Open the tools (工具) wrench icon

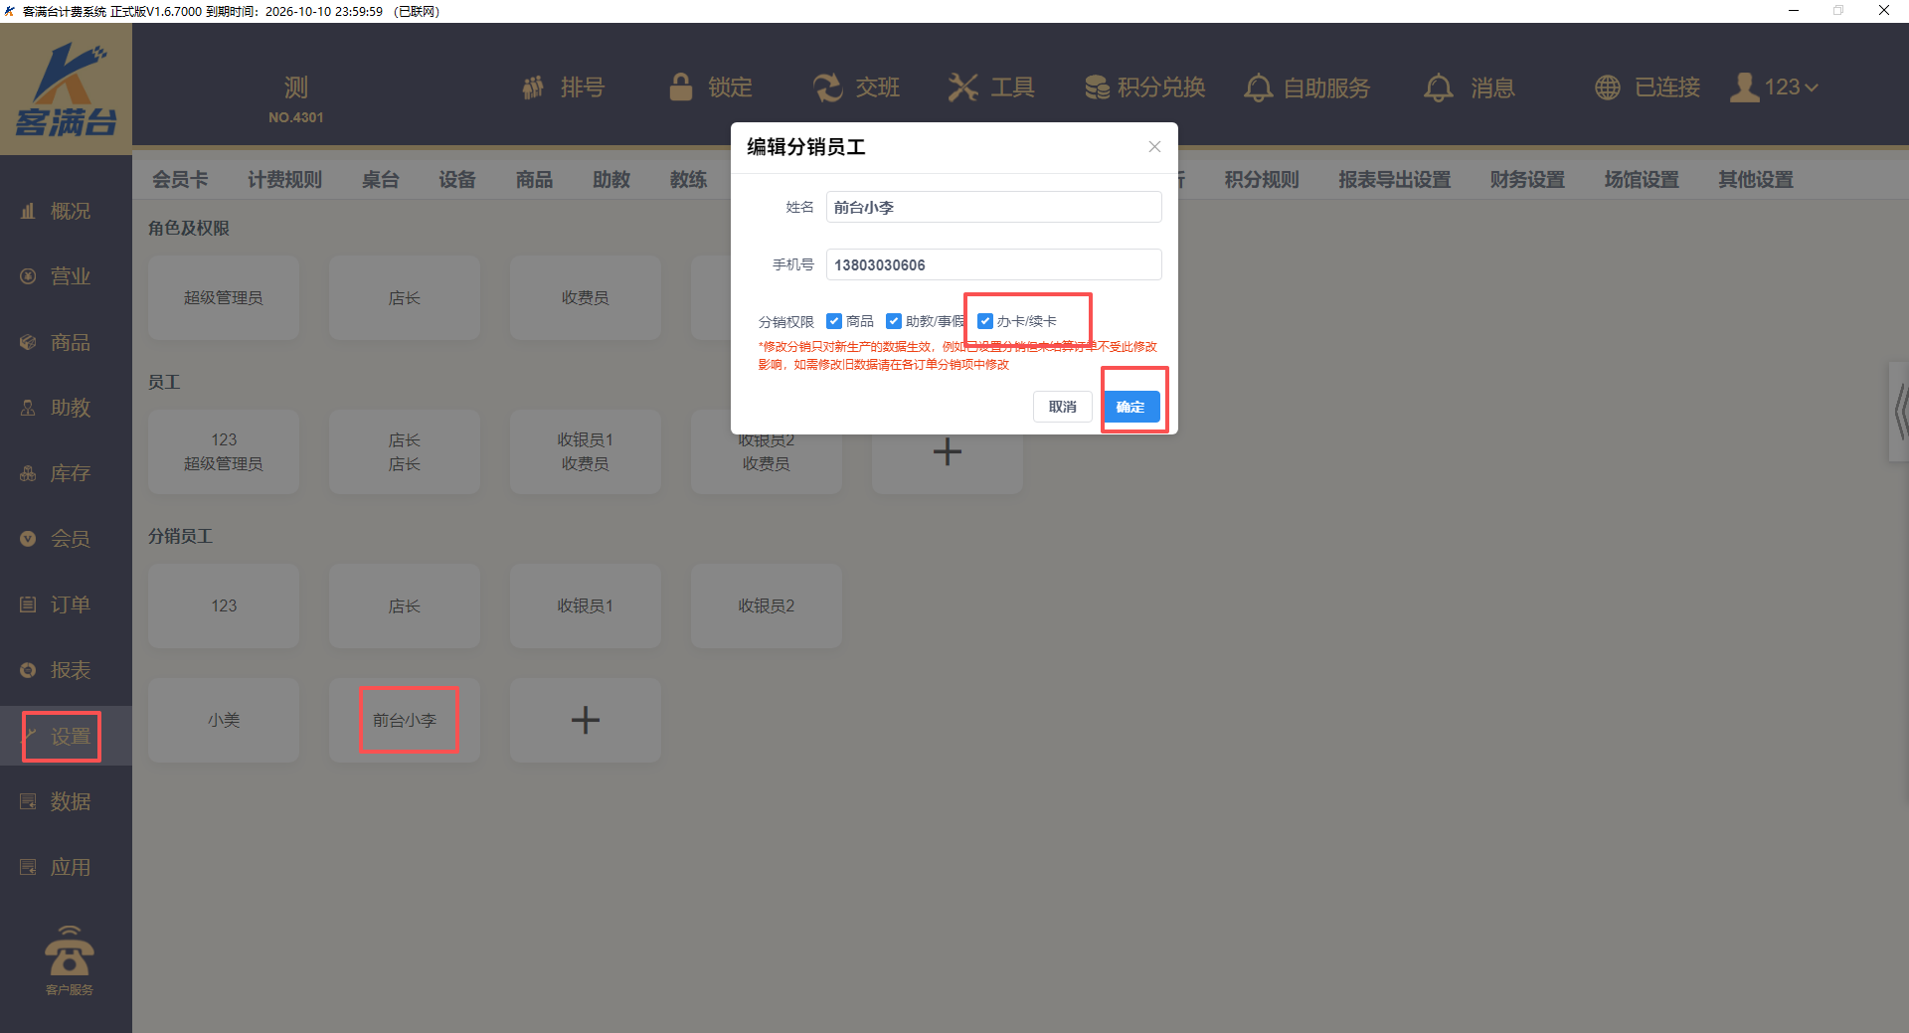point(962,87)
